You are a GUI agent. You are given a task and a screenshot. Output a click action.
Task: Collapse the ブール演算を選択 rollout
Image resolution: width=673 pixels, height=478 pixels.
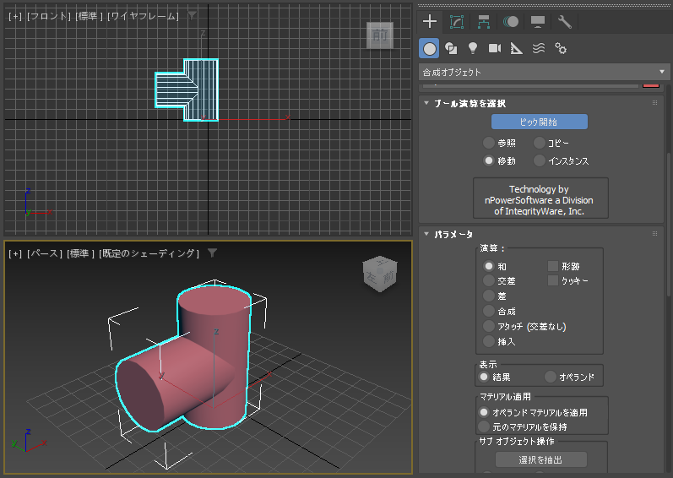coord(426,103)
